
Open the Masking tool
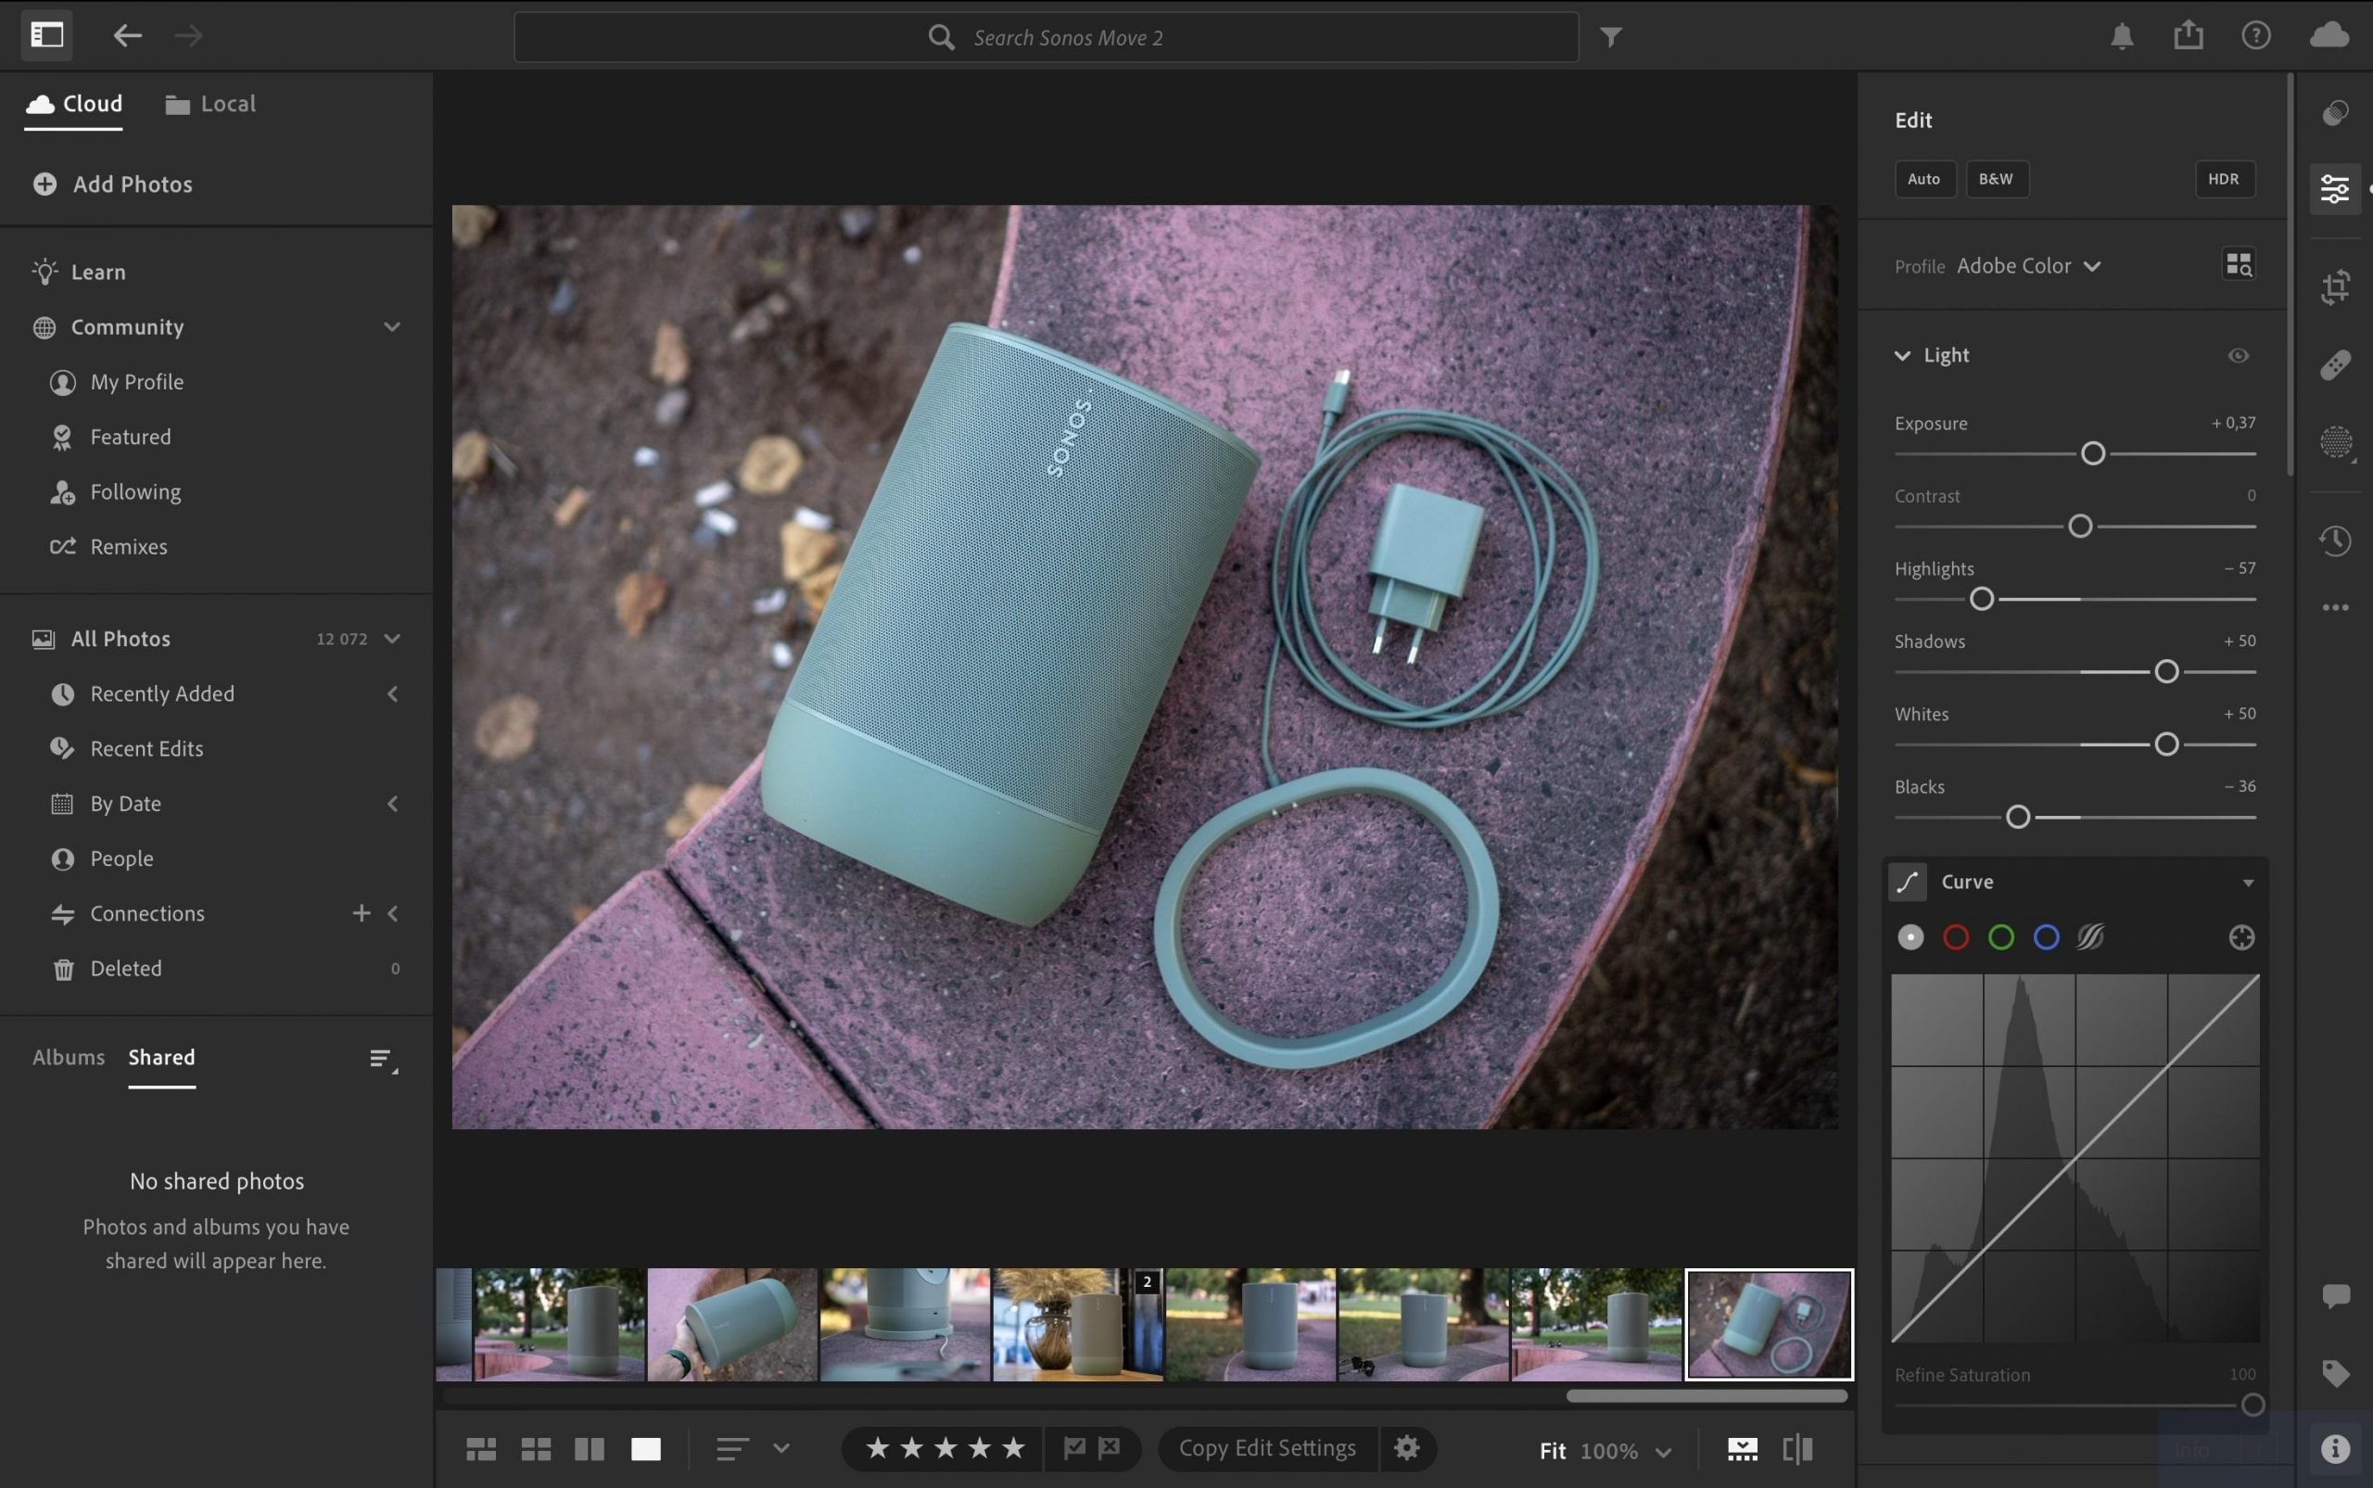[x=2336, y=441]
